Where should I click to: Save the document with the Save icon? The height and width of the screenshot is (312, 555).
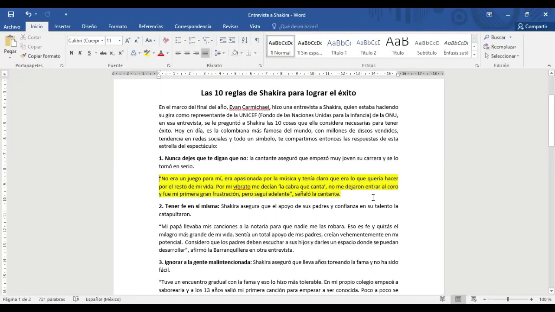tap(11, 14)
